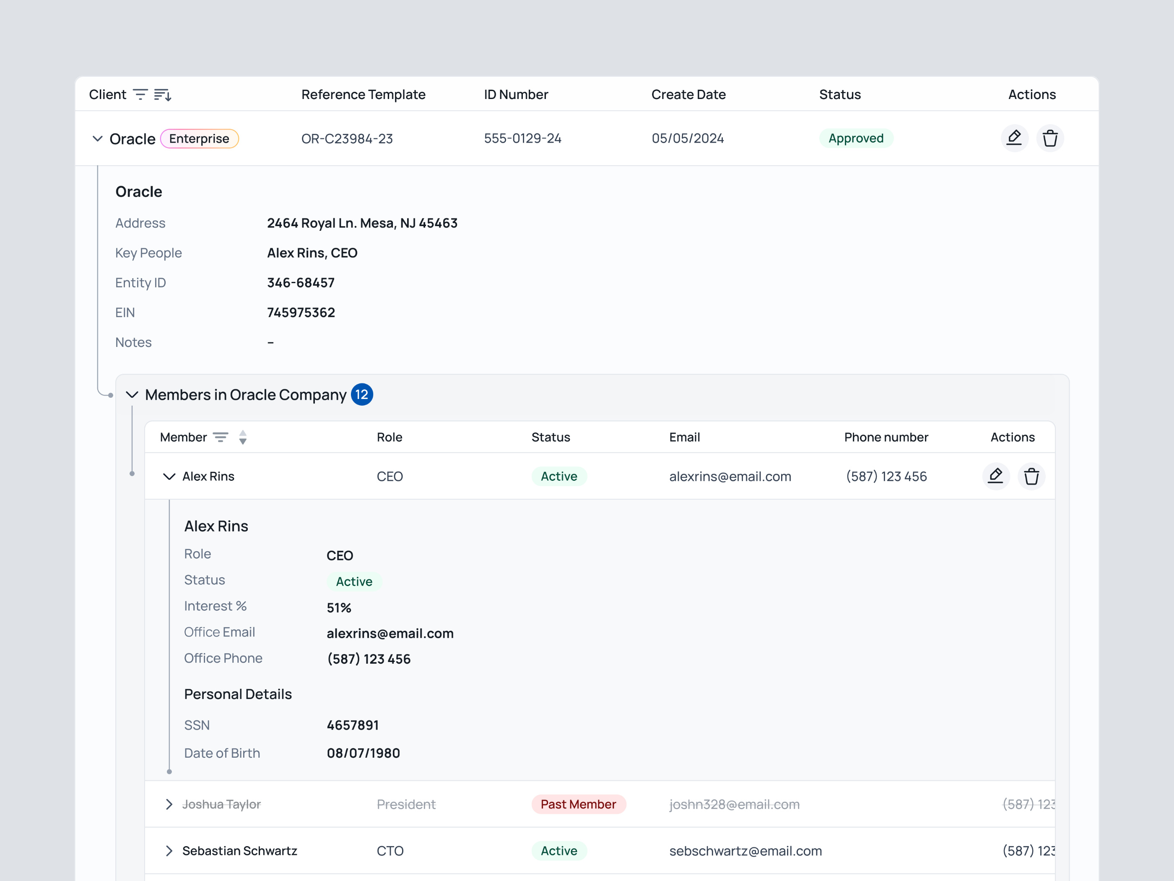Viewport: 1174px width, 881px height.
Task: Click the edit icon for Alex Rins
Action: point(996,476)
